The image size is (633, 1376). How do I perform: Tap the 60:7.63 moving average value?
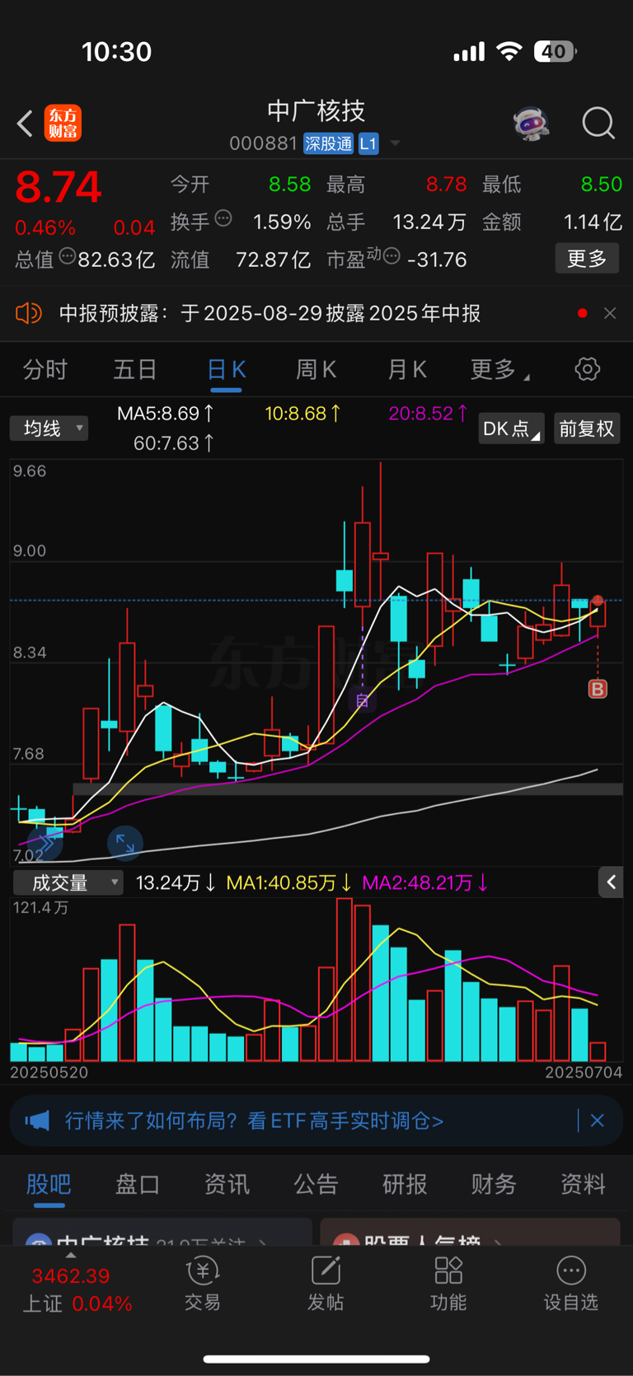click(174, 443)
